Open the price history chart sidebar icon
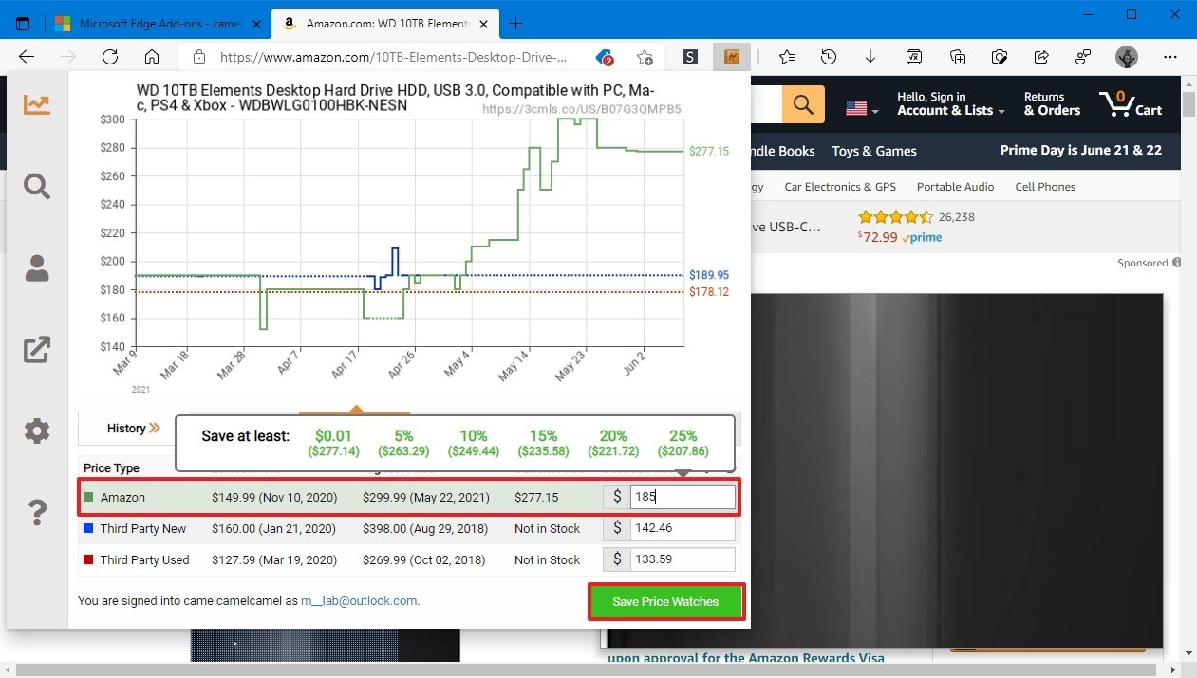Viewport: 1197px width, 678px height. pyautogui.click(x=37, y=104)
